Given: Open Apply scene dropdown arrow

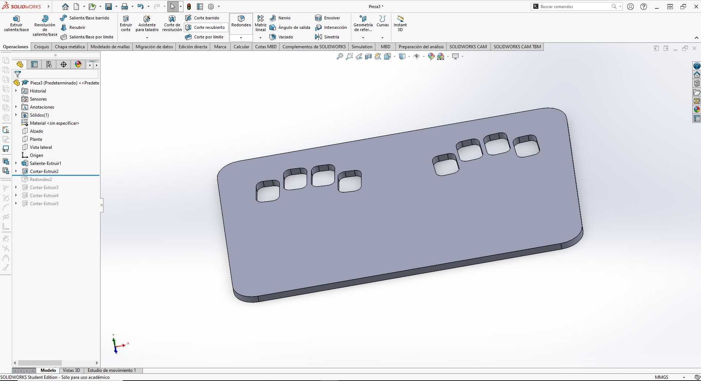Looking at the screenshot, I should (x=448, y=57).
